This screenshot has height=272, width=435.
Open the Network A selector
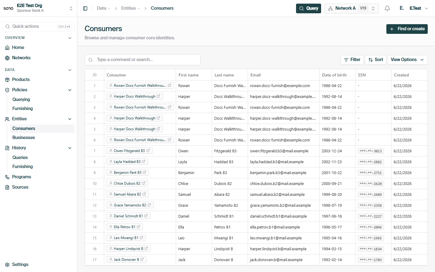pyautogui.click(x=352, y=8)
